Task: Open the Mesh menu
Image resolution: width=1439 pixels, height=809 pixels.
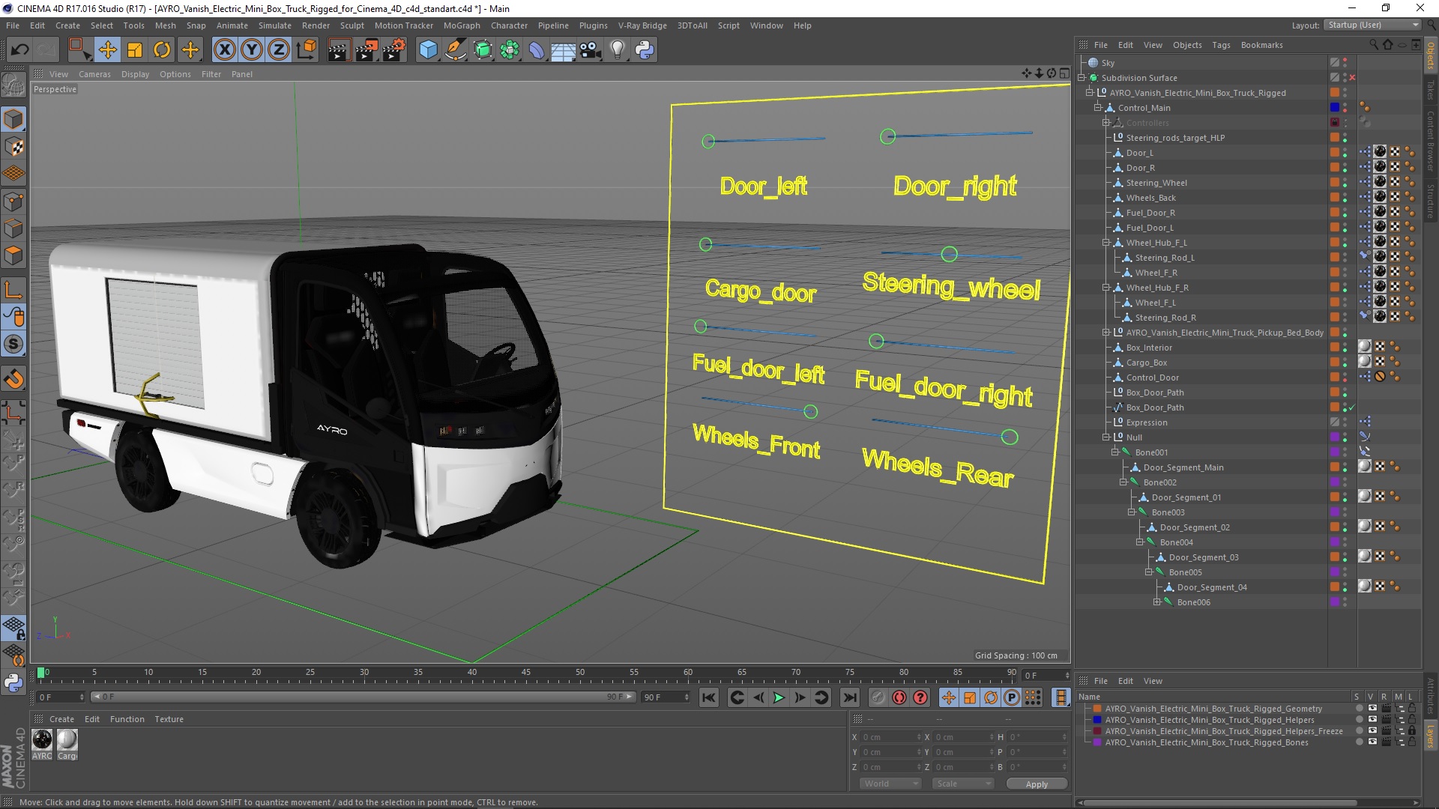Action: coord(165,25)
